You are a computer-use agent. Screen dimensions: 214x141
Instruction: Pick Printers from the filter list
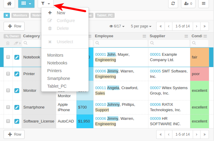65,71
